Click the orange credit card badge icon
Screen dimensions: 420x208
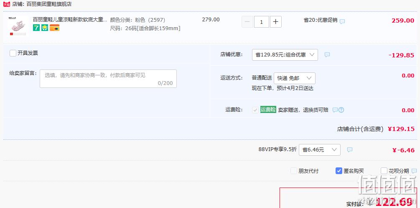[54, 27]
